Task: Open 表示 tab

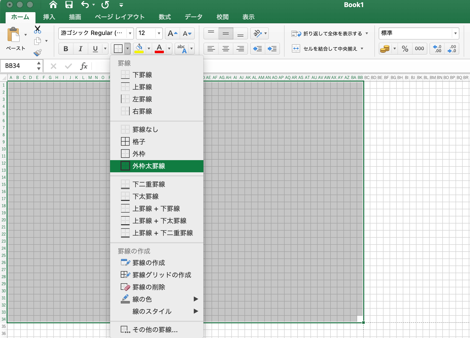Action: (x=249, y=17)
